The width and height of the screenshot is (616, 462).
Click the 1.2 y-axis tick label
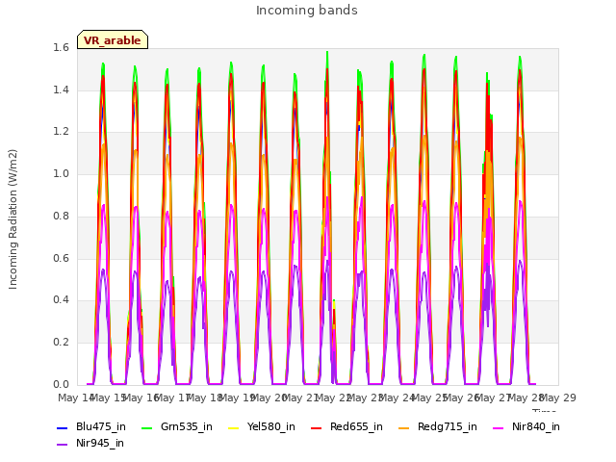tap(61, 132)
